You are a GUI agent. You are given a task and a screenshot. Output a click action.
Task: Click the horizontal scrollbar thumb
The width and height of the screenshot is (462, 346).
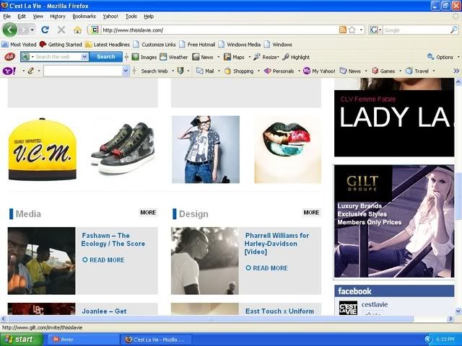[x=211, y=319]
